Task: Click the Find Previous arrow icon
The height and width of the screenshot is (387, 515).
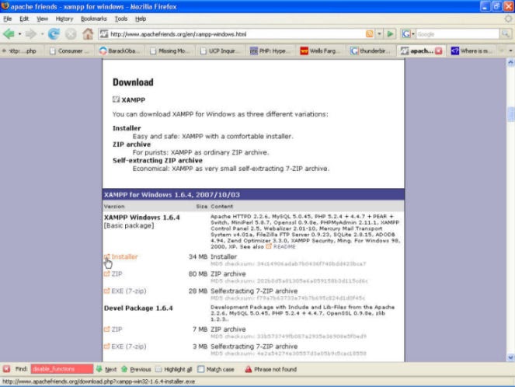Action: point(124,369)
